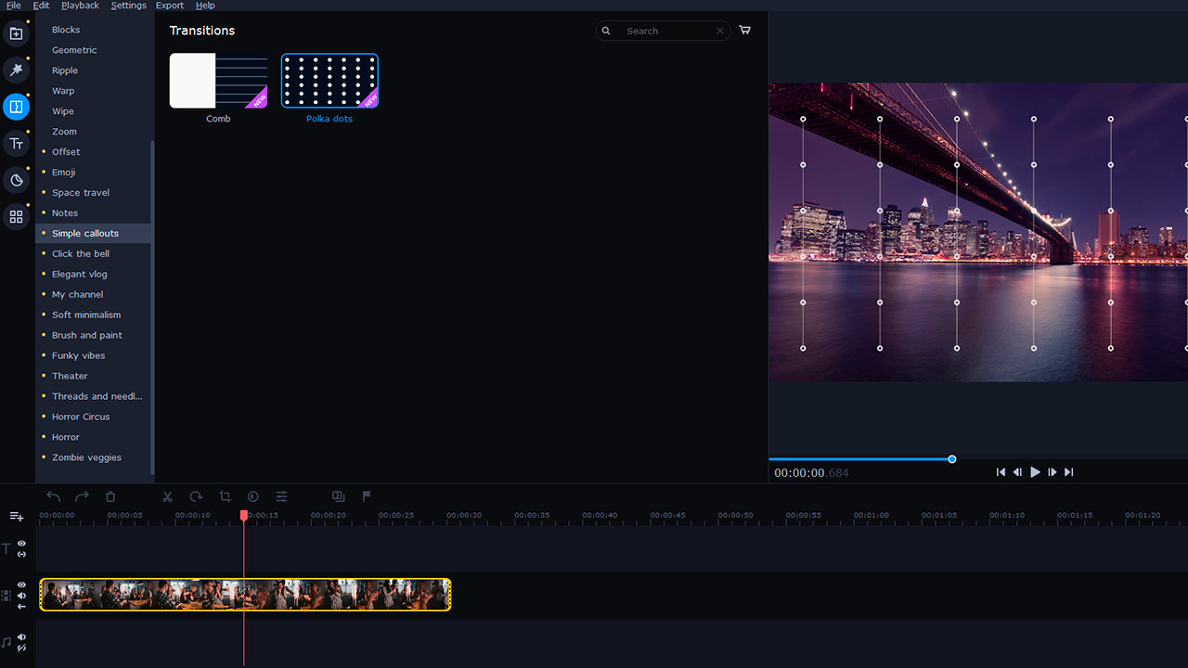Open clip properties with the sliders icon
The image size is (1188, 668).
pos(280,496)
